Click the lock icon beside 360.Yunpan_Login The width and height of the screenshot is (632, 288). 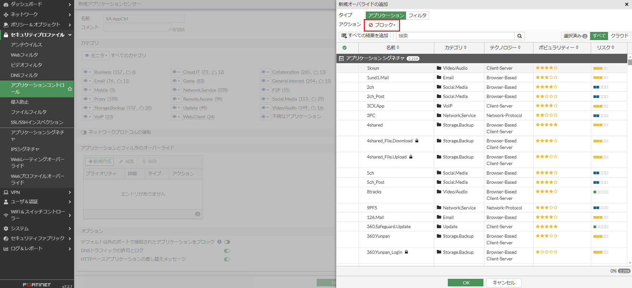[x=406, y=252]
